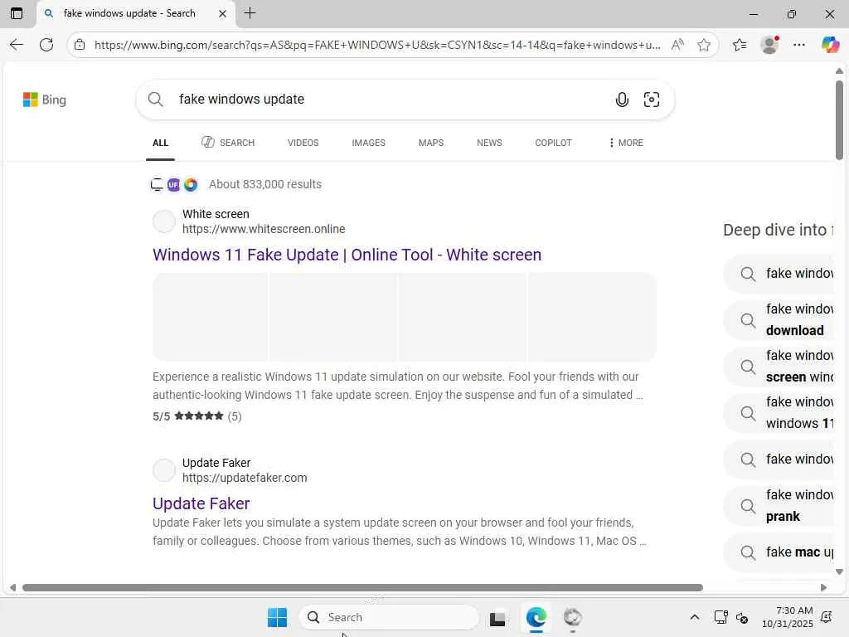Open notification center bell icon
Viewport: 849px width, 637px height.
click(827, 617)
